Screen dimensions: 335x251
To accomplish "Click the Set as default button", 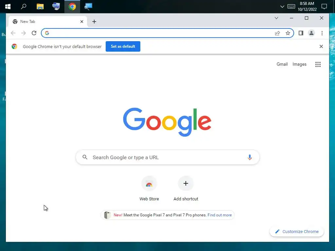I will pyautogui.click(x=123, y=46).
